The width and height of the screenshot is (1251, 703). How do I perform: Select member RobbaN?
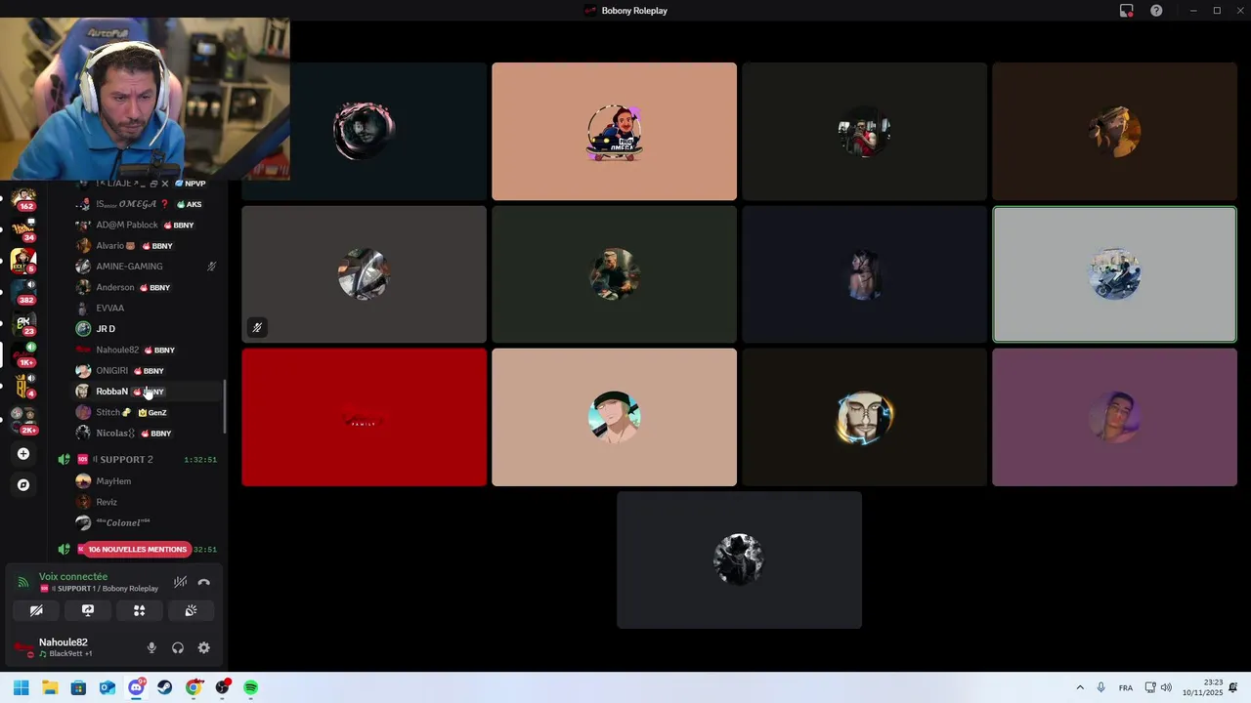click(x=145, y=392)
